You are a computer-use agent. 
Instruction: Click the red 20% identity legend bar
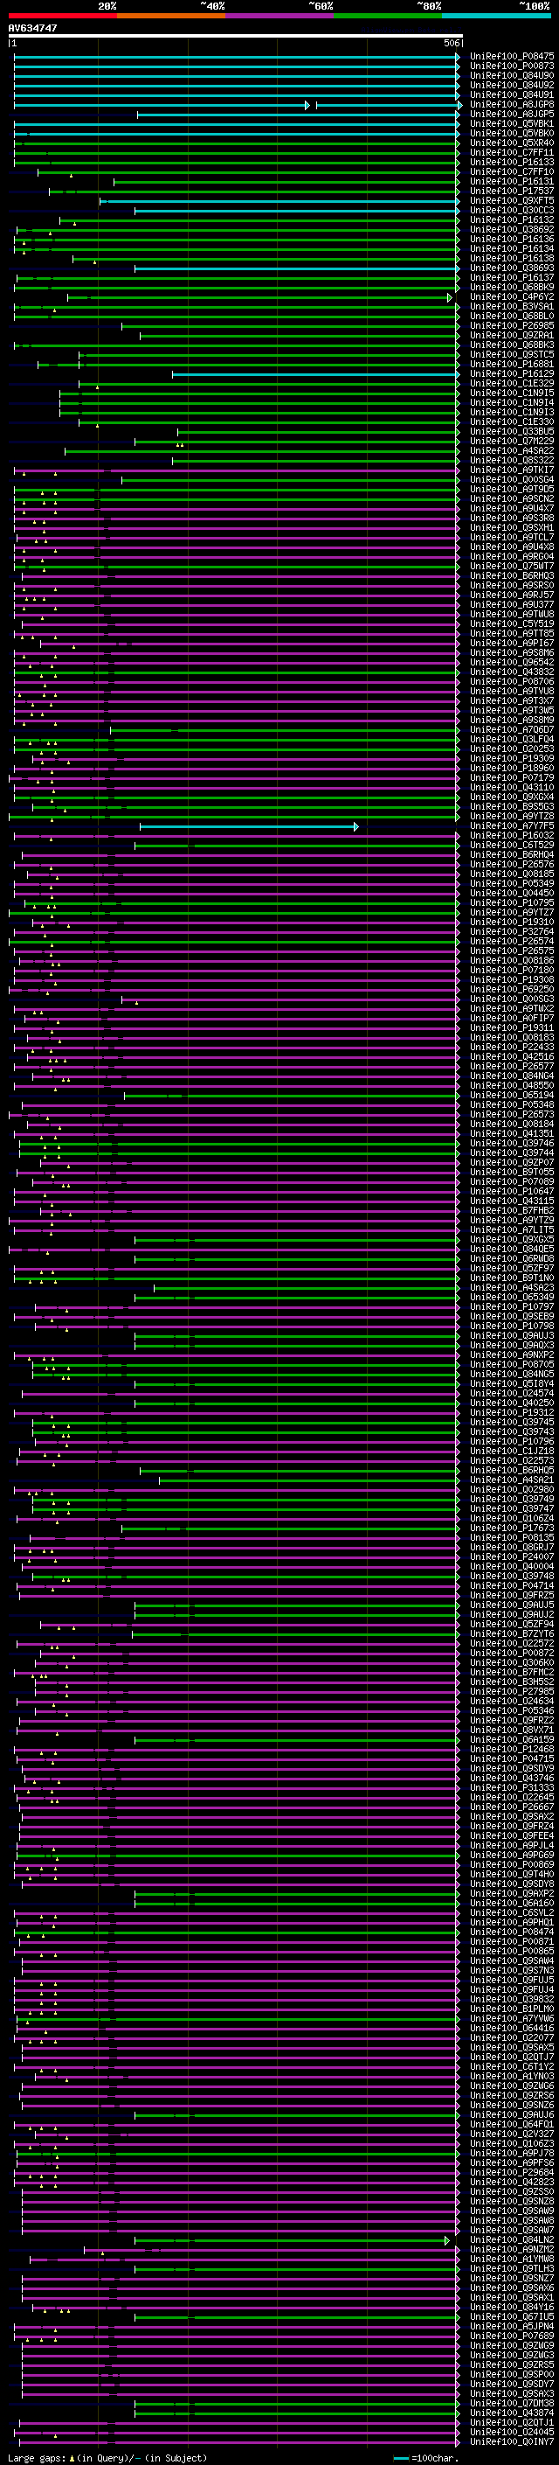click(62, 16)
